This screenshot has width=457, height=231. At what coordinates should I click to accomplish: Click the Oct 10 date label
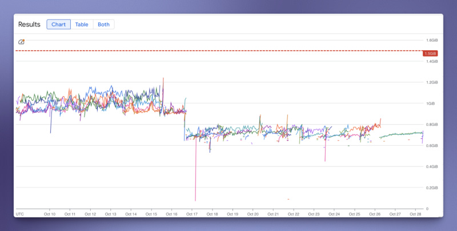tap(50, 214)
